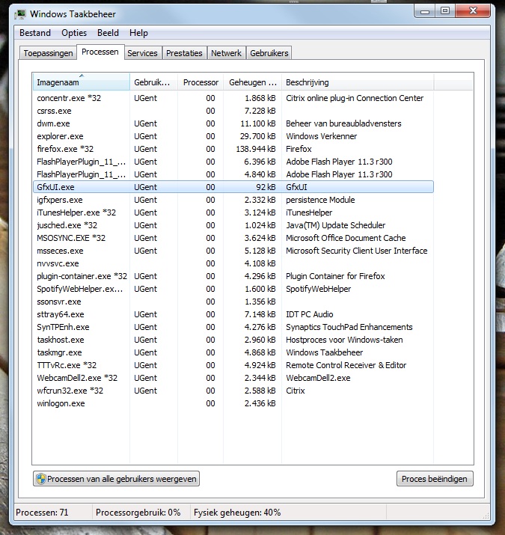
Task: Select the explorer.exe process
Action: click(x=233, y=136)
